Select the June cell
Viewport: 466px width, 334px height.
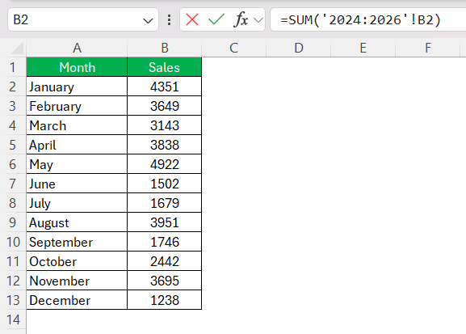[x=77, y=184]
